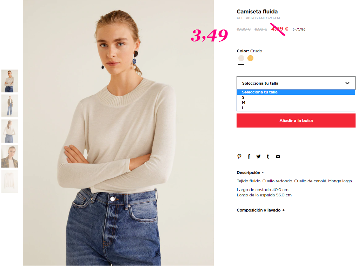
Task: Share the product on Twitter
Action: (258, 156)
